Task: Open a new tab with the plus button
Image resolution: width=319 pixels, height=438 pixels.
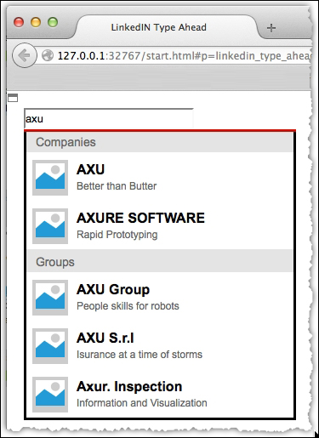Action: pos(271,28)
